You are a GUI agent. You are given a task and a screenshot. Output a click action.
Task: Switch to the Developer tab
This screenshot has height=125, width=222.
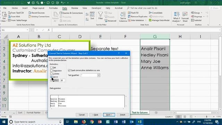[96, 8]
